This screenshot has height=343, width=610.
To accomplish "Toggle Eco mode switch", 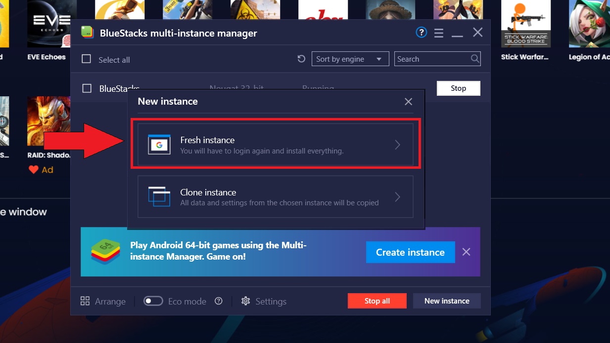I will tap(153, 301).
